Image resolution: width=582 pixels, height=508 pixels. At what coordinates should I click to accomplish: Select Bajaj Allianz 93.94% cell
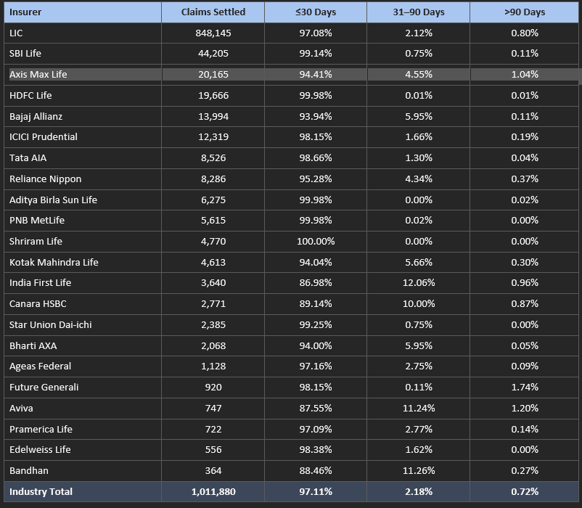pos(316,117)
